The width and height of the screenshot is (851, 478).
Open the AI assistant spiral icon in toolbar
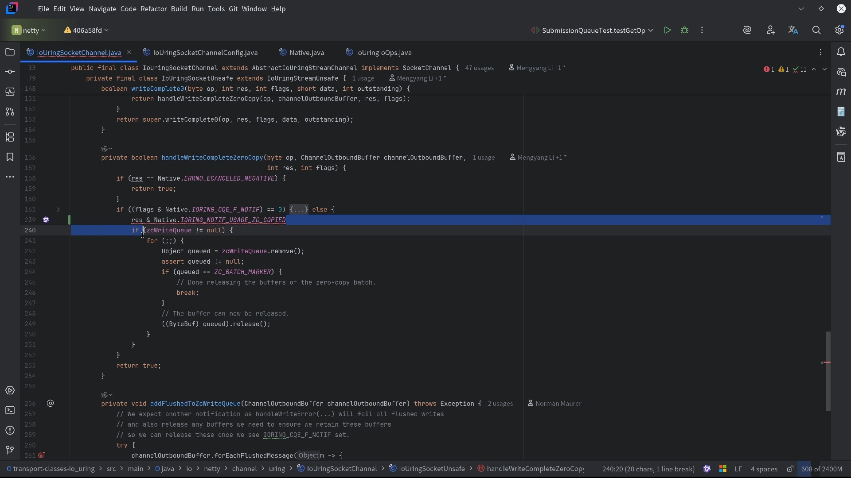(x=747, y=30)
